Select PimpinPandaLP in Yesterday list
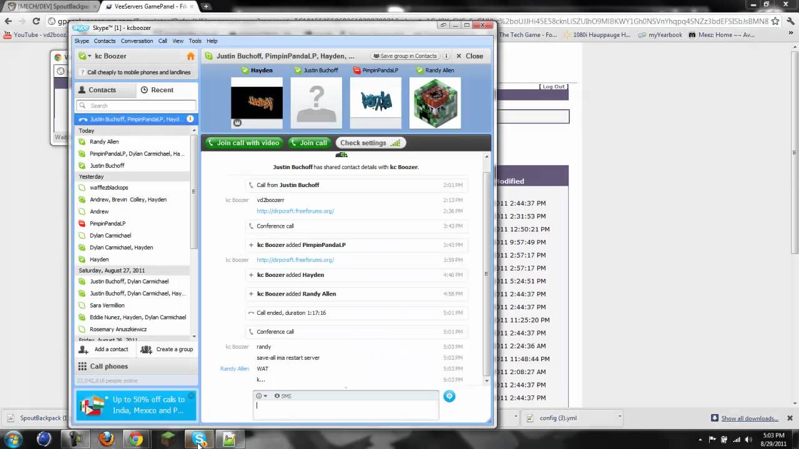This screenshot has height=449, width=799. click(132, 223)
